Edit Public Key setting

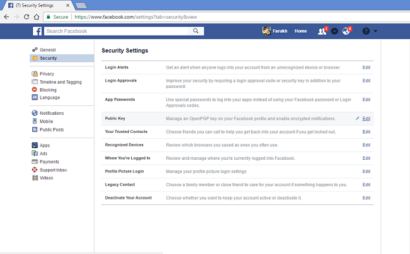[366, 119]
